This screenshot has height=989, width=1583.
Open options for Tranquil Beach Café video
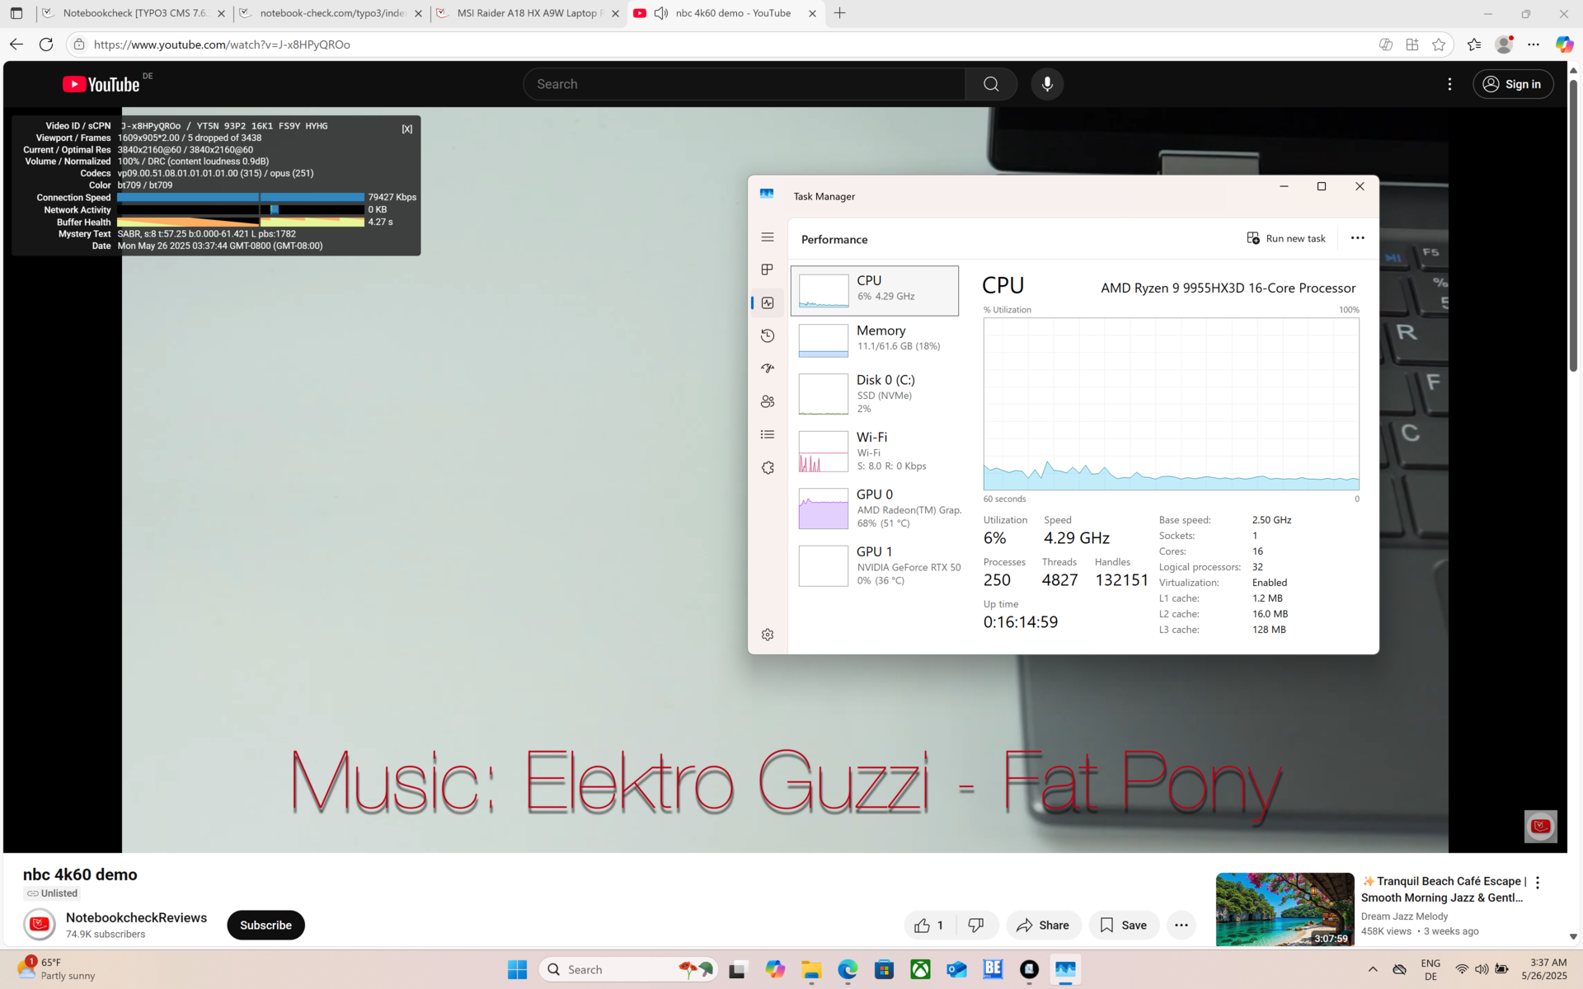[x=1537, y=883]
